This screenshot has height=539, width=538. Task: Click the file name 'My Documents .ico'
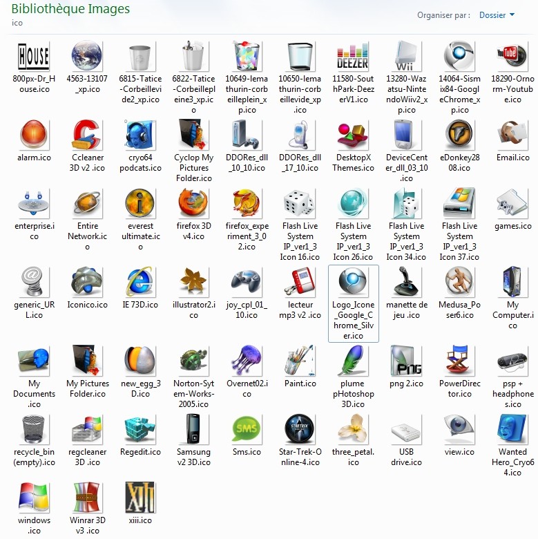tap(34, 394)
